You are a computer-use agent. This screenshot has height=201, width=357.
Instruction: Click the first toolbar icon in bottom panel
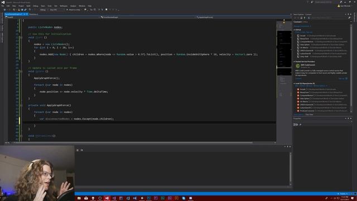point(78,150)
